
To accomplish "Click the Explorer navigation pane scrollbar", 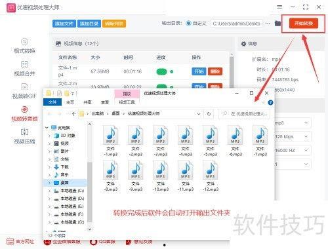I will pos(89,192).
